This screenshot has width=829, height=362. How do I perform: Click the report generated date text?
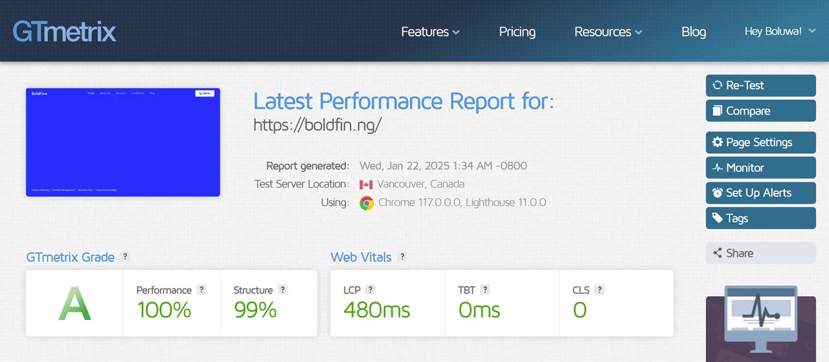[443, 166]
